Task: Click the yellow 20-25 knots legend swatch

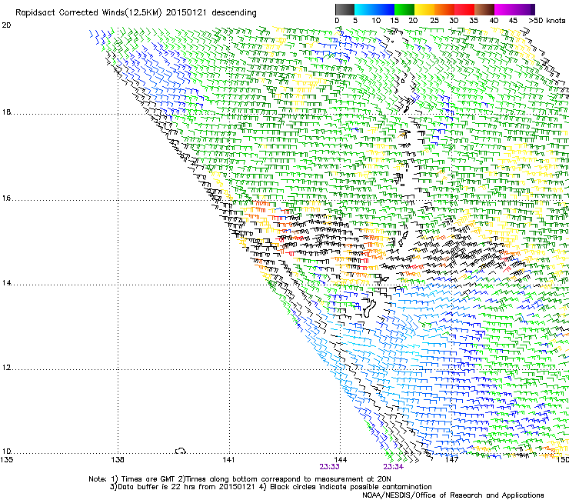Action: [x=424, y=9]
